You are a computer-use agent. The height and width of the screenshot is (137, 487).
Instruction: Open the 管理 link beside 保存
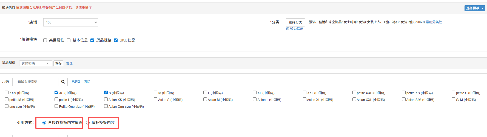(x=69, y=63)
